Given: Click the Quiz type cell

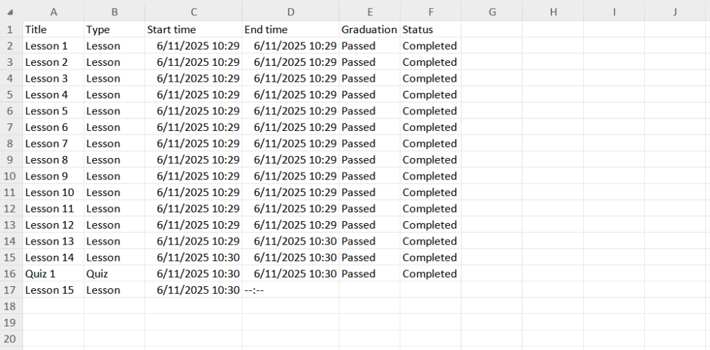Looking at the screenshot, I should pos(114,274).
